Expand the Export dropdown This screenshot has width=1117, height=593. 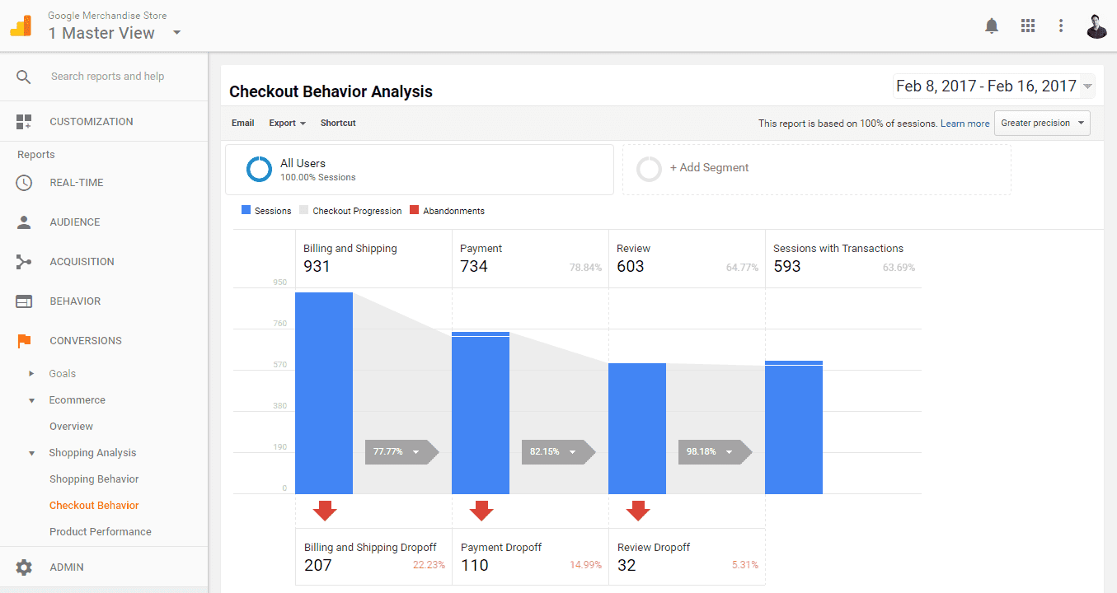click(x=286, y=122)
